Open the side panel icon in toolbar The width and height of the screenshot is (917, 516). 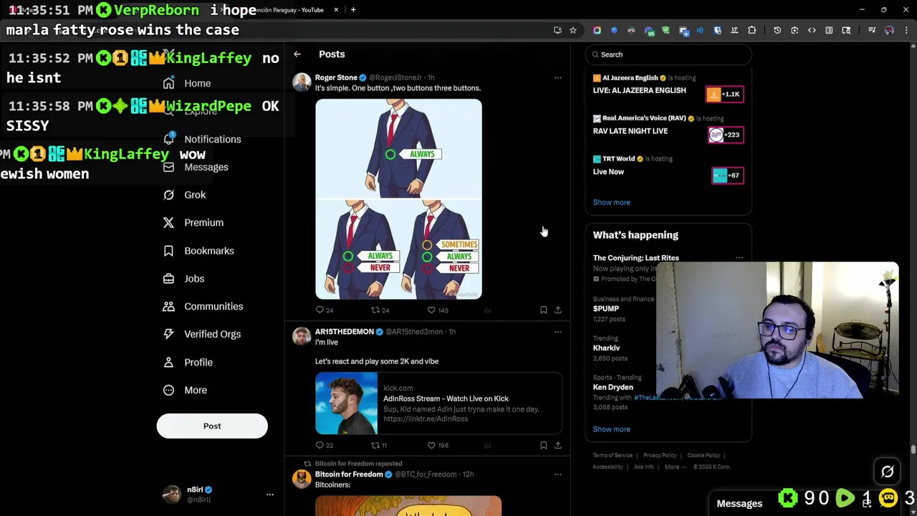tap(829, 30)
